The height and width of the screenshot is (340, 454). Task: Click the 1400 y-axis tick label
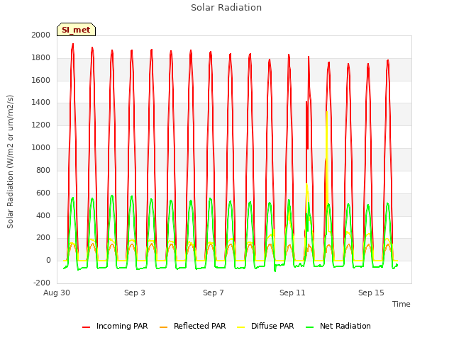(41, 102)
